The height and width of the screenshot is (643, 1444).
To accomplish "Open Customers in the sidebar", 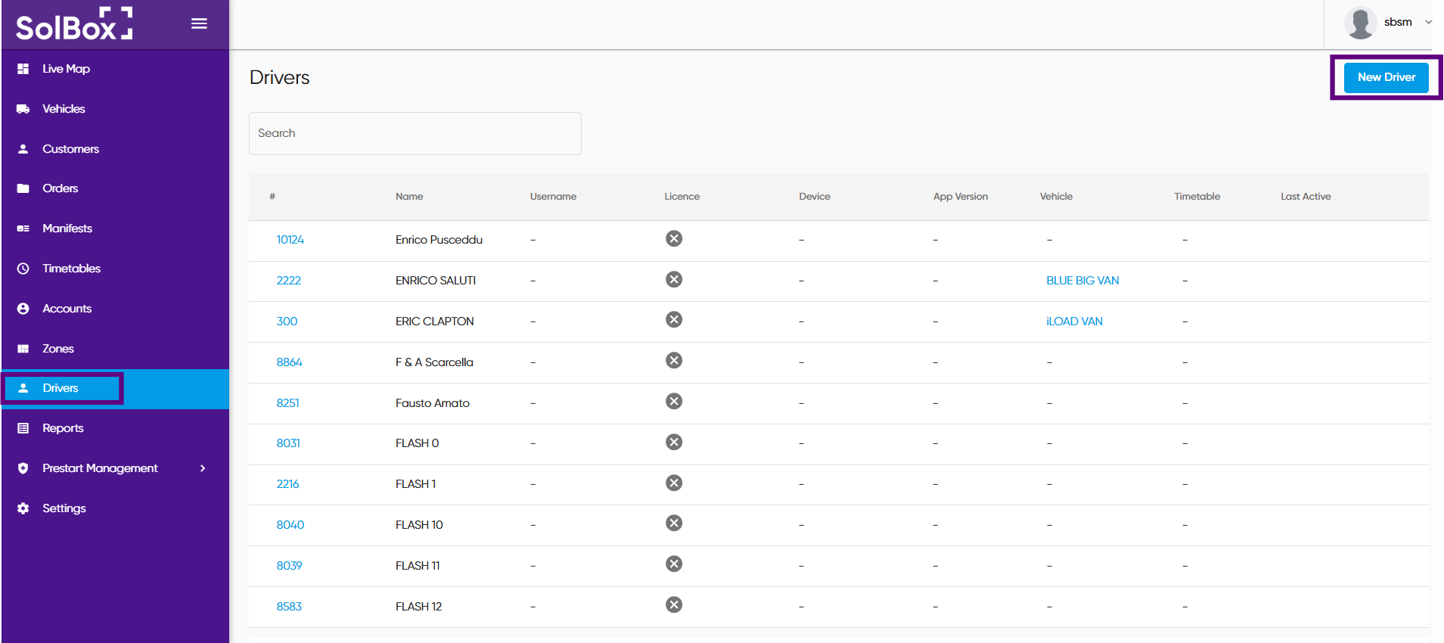I will (70, 149).
